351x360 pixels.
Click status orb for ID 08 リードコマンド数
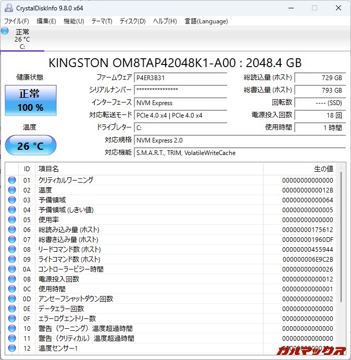coord(12,249)
